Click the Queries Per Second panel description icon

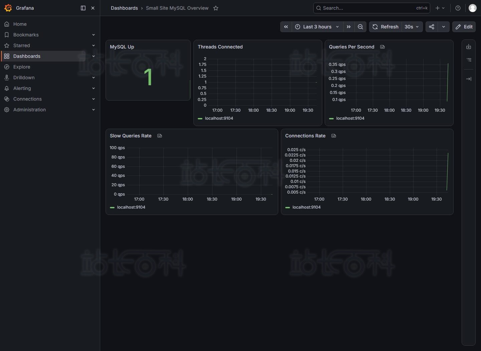(382, 47)
